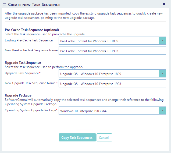Image resolution: width=171 pixels, height=153 pixels.
Task: Click the "Pre-Cache Task Sequence (optional)" heading
Action: (x=32, y=30)
